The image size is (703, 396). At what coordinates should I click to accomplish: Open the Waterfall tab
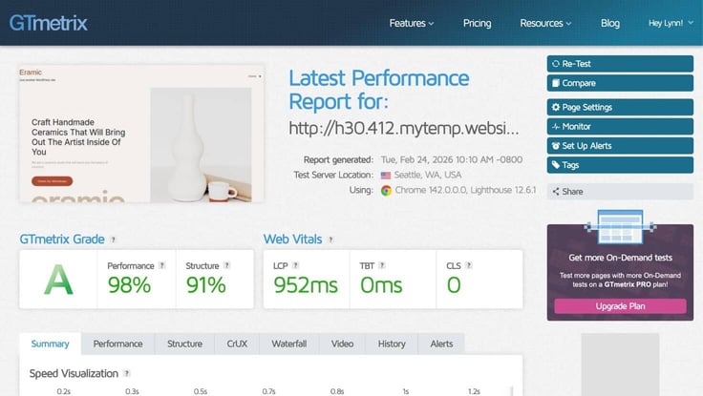click(289, 344)
